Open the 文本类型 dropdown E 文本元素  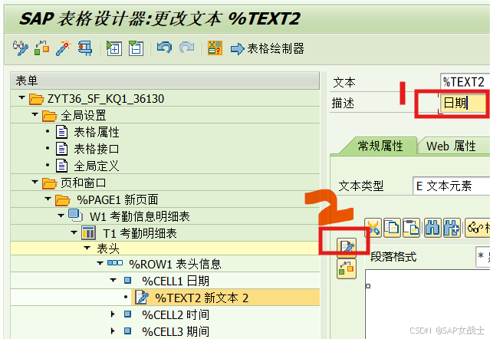point(451,186)
